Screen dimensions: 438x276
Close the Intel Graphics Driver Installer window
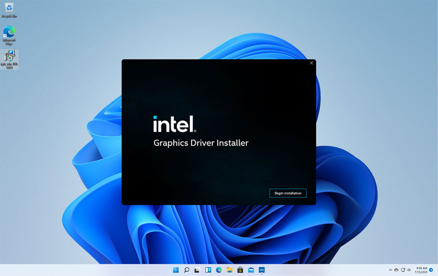click(311, 63)
